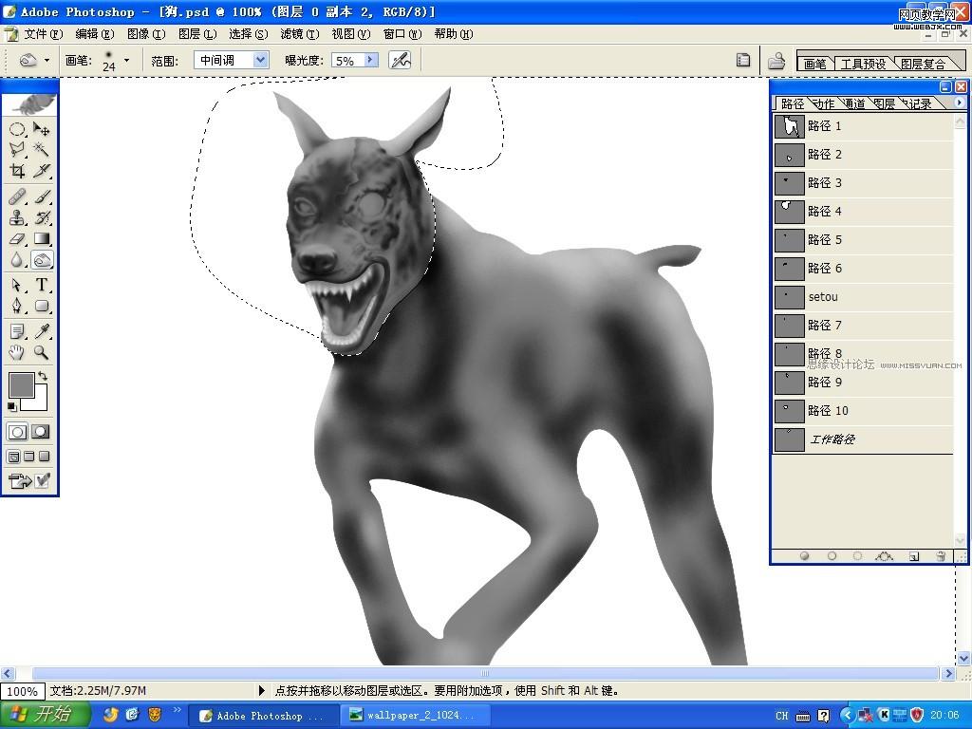Open the brush picker dropdown arrow
This screenshot has width=972, height=729.
126,60
